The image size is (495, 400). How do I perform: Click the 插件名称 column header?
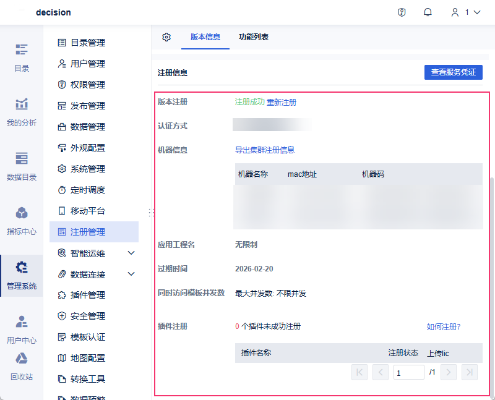(256, 353)
